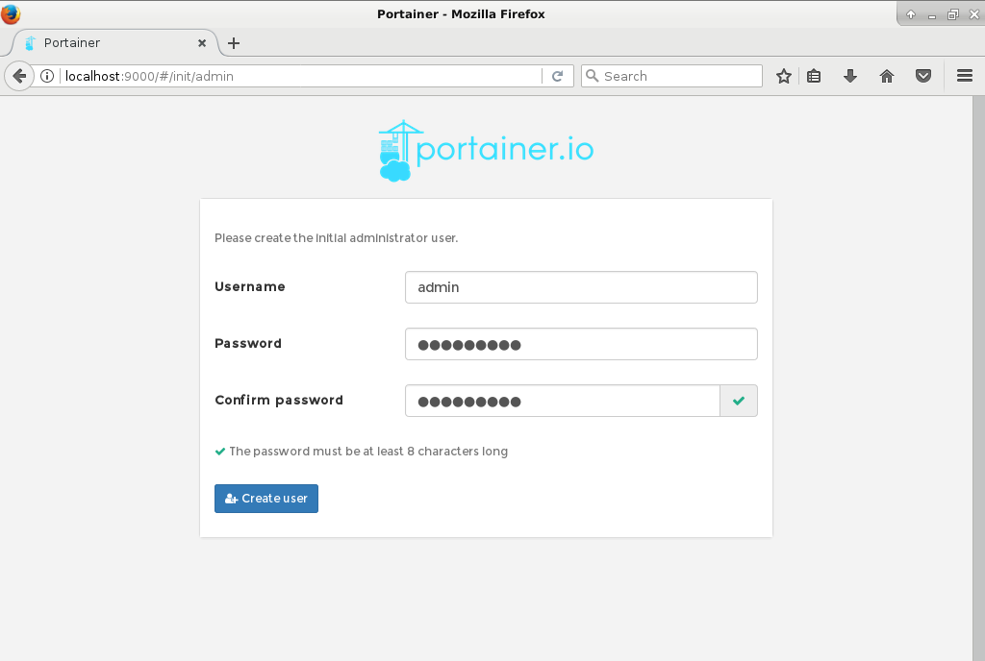This screenshot has height=661, width=985.
Task: Click the Firefox icon in the title bar
Action: (10, 13)
